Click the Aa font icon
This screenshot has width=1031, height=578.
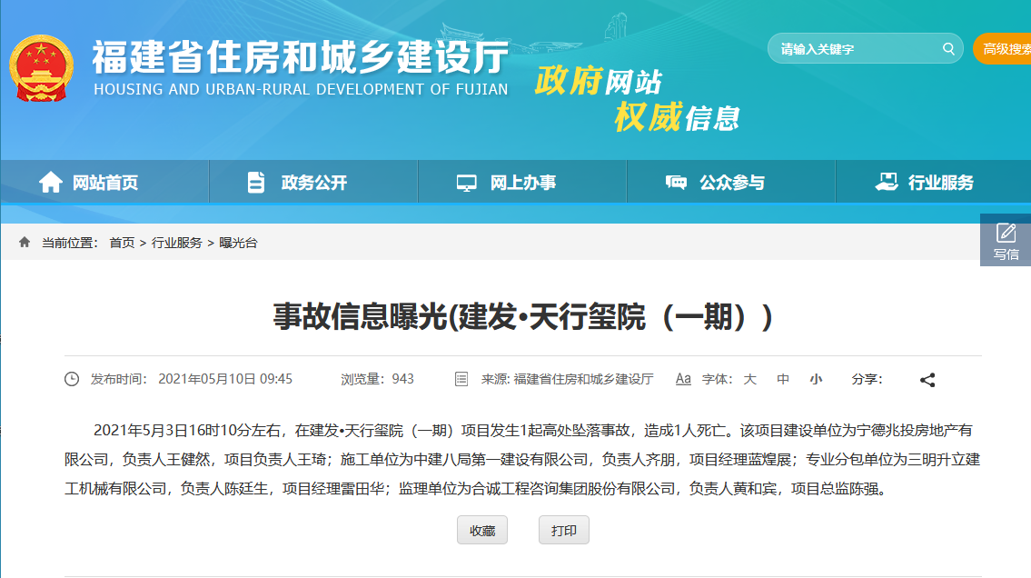[x=683, y=379]
